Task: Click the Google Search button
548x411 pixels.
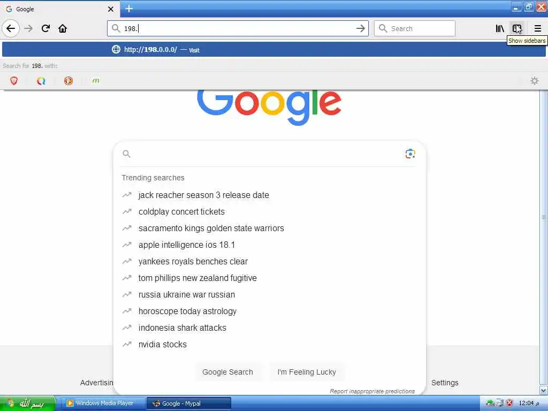Action: click(227, 372)
